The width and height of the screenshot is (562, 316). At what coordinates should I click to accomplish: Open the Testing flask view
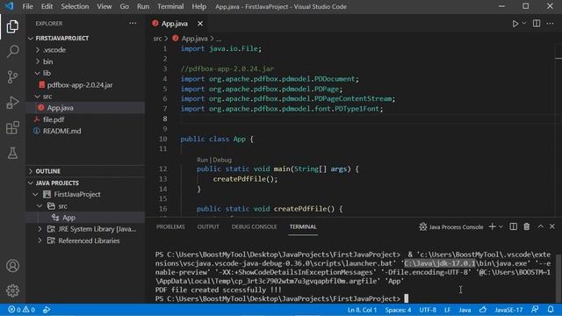12,153
